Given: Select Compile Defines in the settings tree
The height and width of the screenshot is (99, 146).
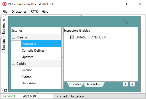Looking at the screenshot, I should click(x=33, y=51).
